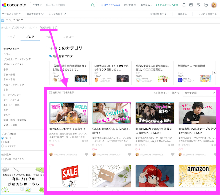Open notifications bell icon

click(x=184, y=5)
